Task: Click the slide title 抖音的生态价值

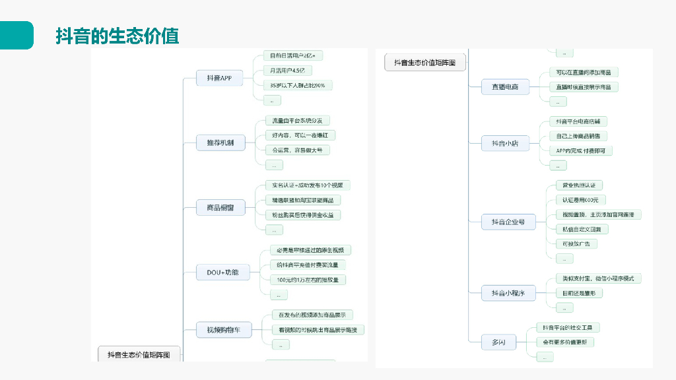Action: [x=118, y=36]
